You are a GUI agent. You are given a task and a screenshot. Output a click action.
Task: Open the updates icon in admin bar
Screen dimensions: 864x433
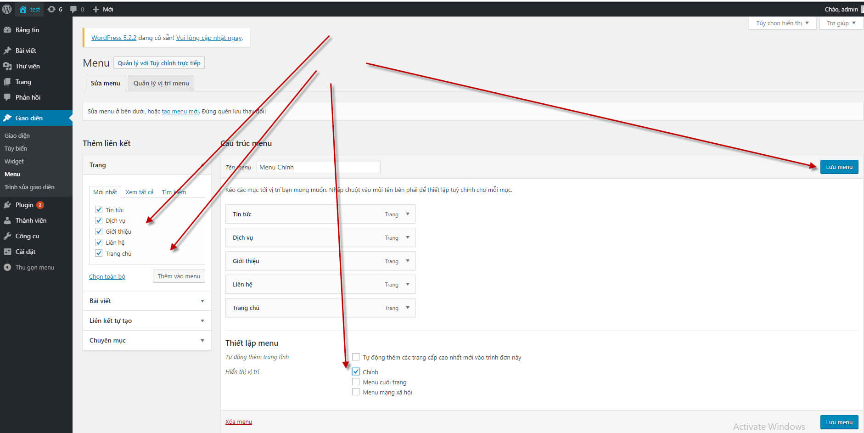click(x=51, y=9)
